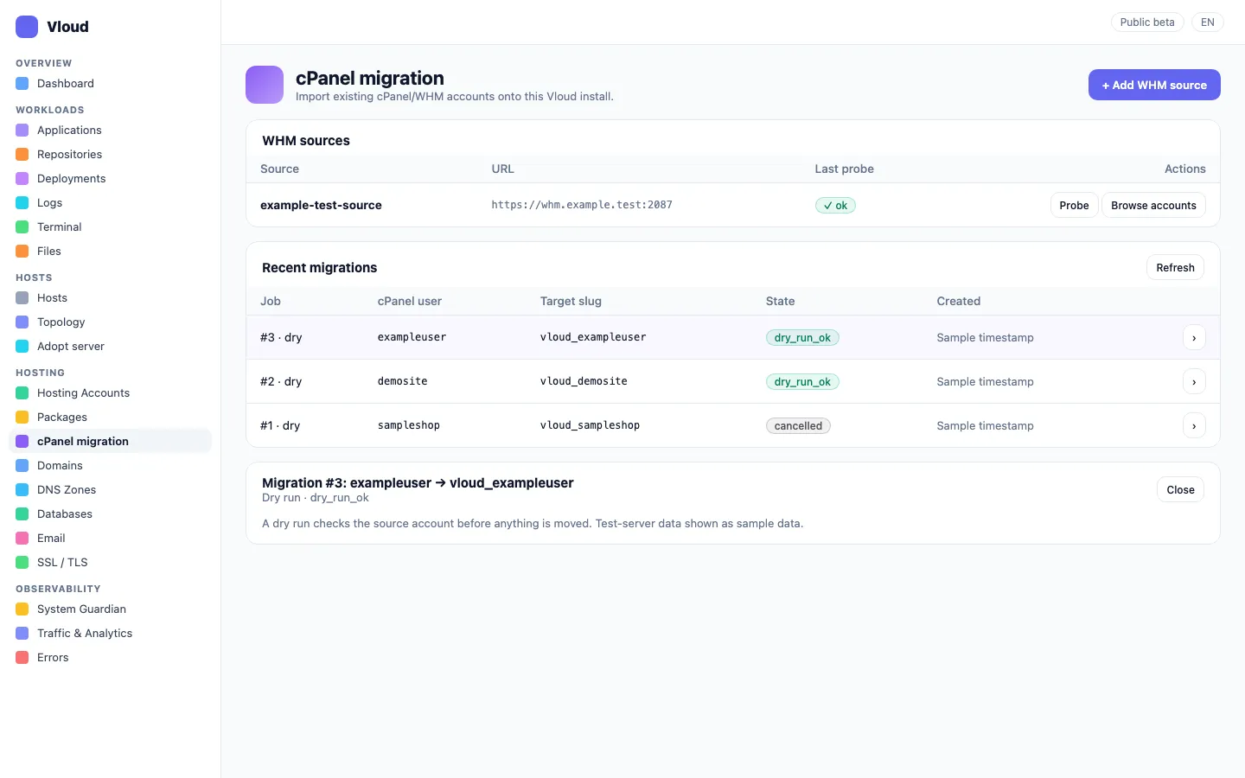Screen dimensions: 1245x778
Task: Click the Topology sidebar icon
Action: pyautogui.click(x=22, y=322)
